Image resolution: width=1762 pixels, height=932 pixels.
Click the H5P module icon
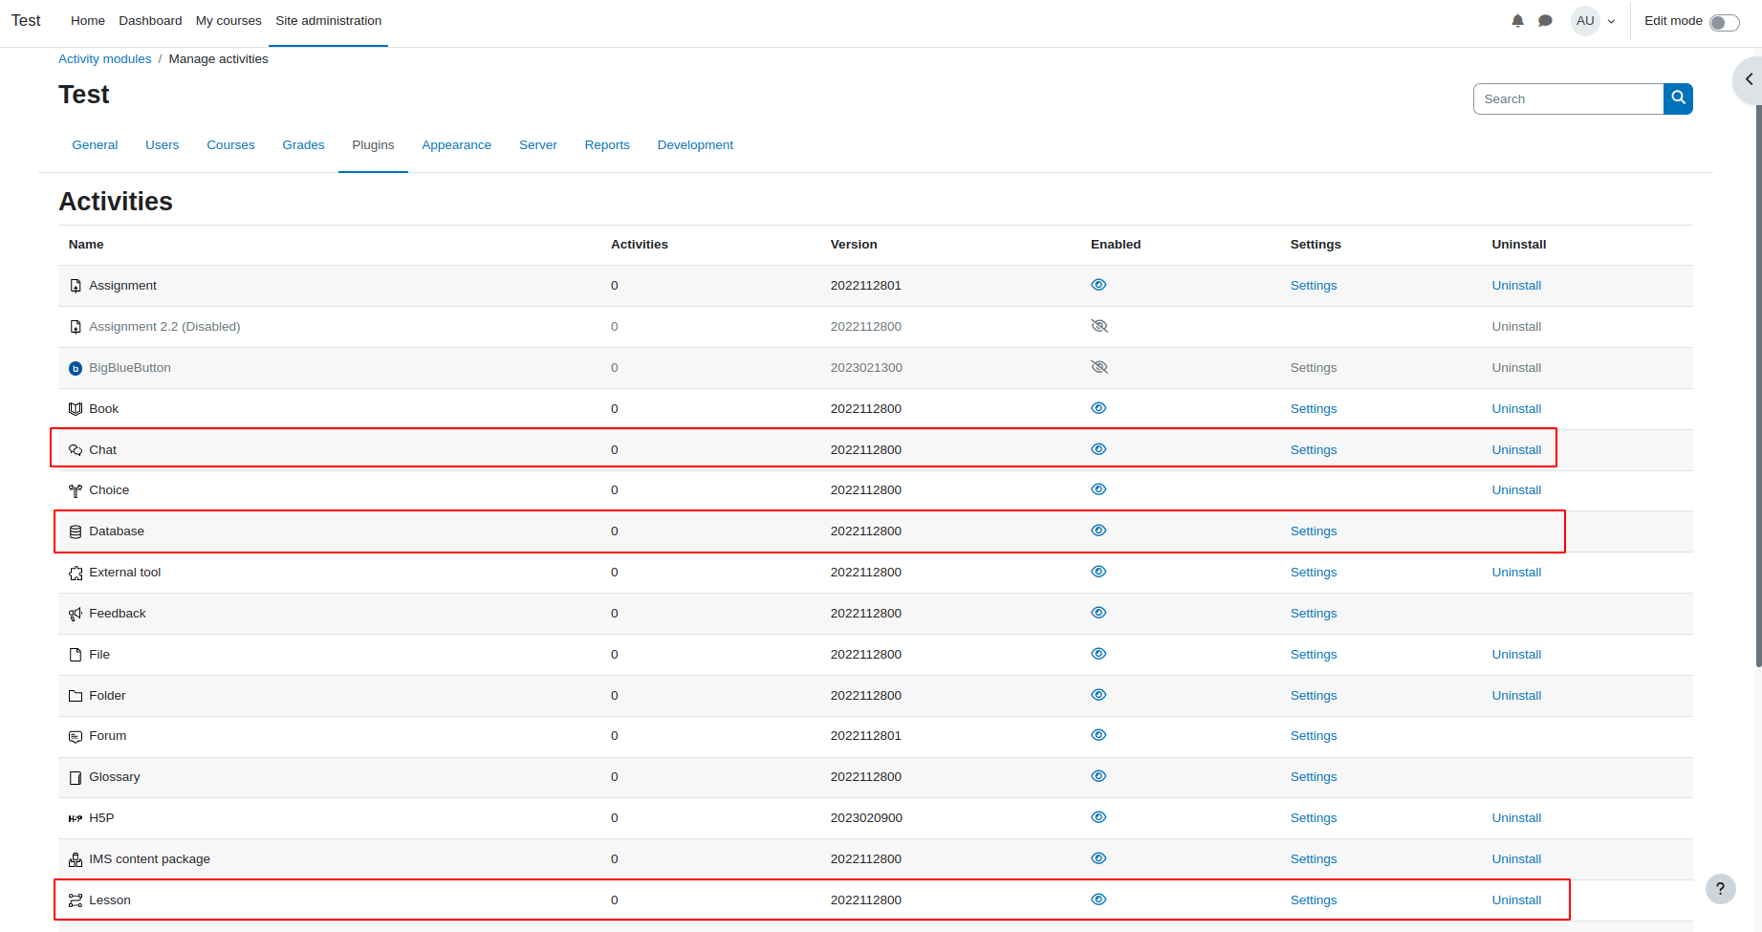(76, 818)
